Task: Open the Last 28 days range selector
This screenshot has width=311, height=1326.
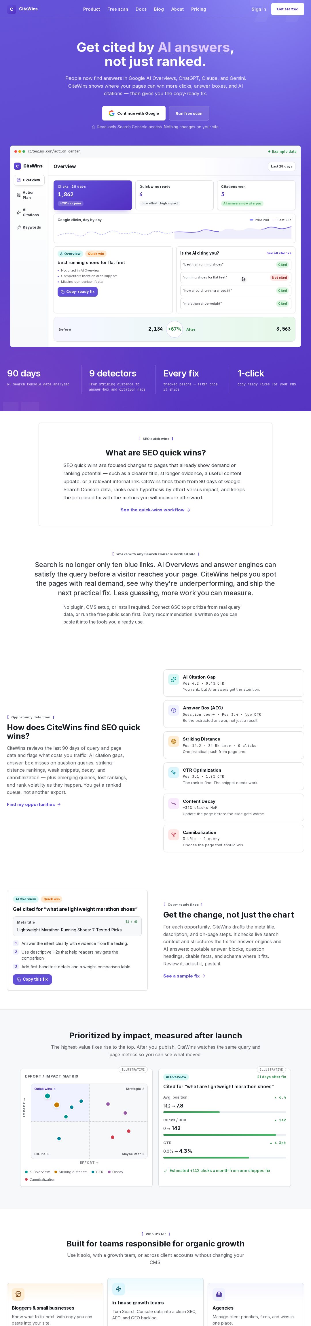Action: 282,166
